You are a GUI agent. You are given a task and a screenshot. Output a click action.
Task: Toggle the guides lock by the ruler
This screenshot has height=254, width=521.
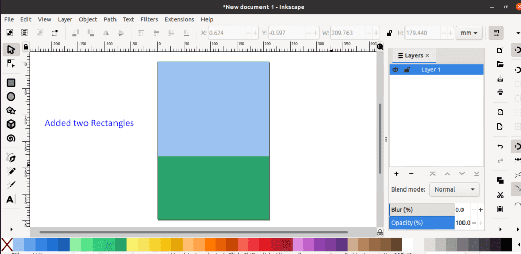tap(25, 46)
